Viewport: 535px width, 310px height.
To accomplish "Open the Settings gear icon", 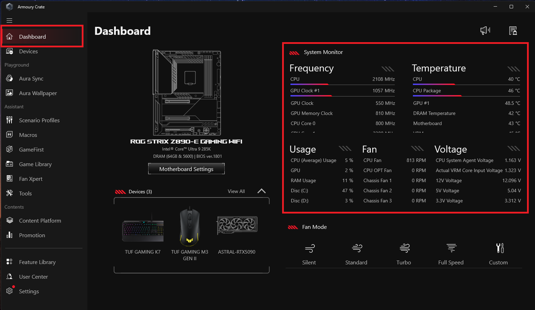I will (x=9, y=291).
